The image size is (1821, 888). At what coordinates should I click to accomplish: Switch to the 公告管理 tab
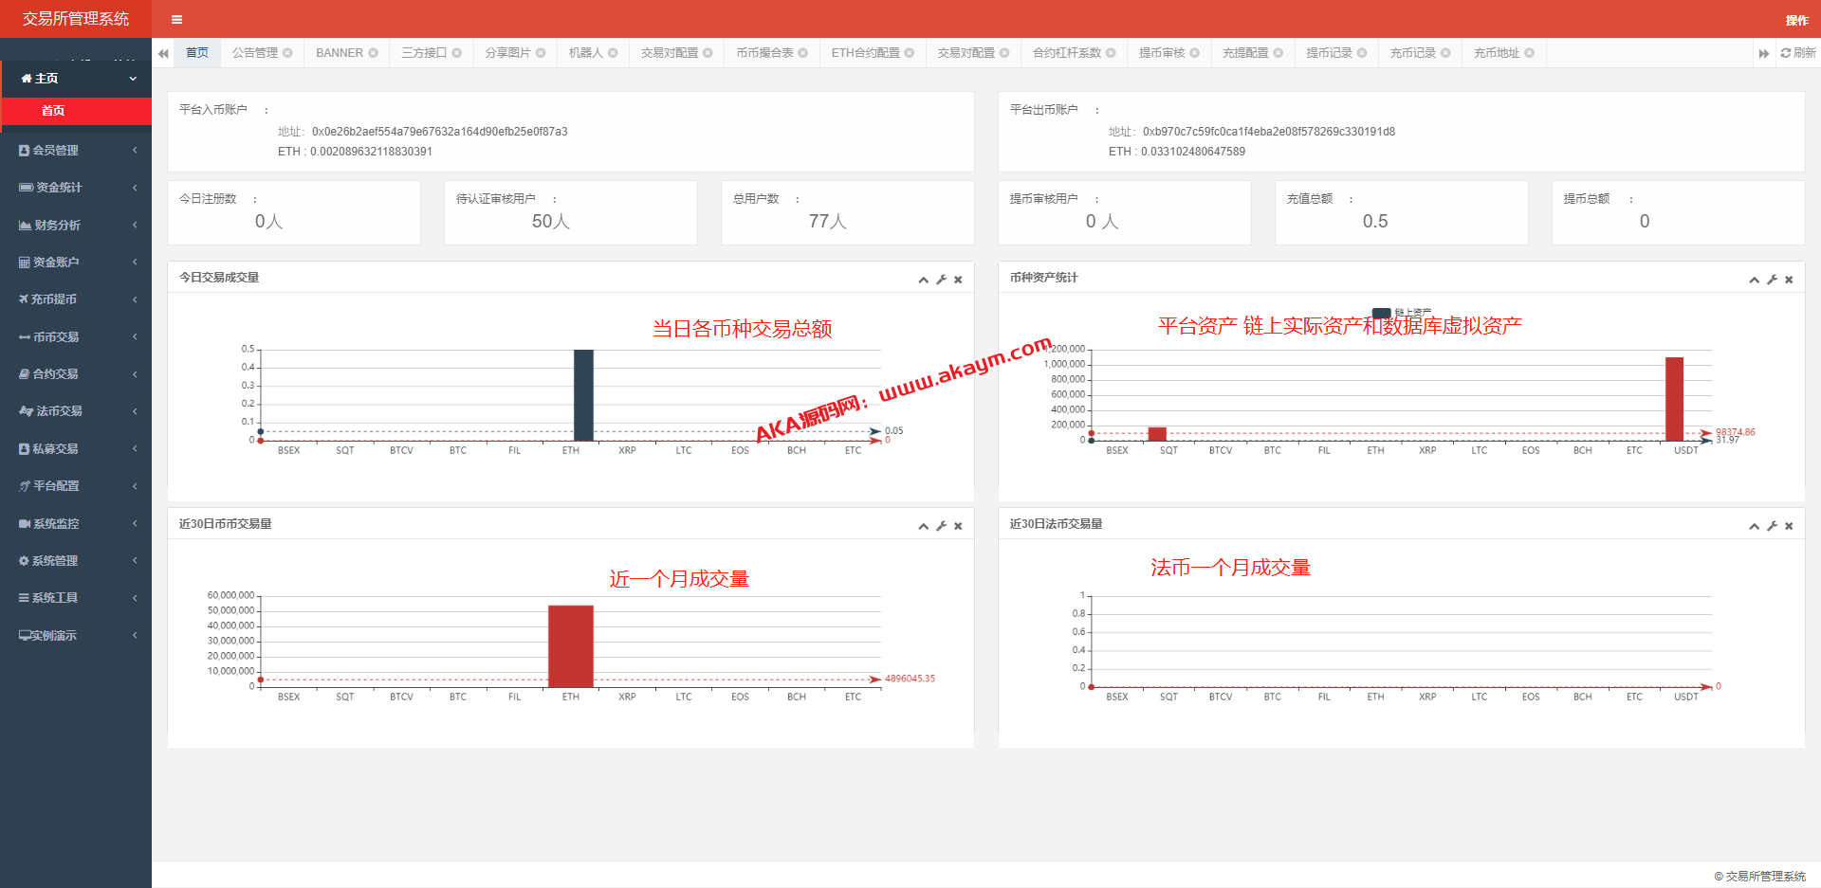254,53
